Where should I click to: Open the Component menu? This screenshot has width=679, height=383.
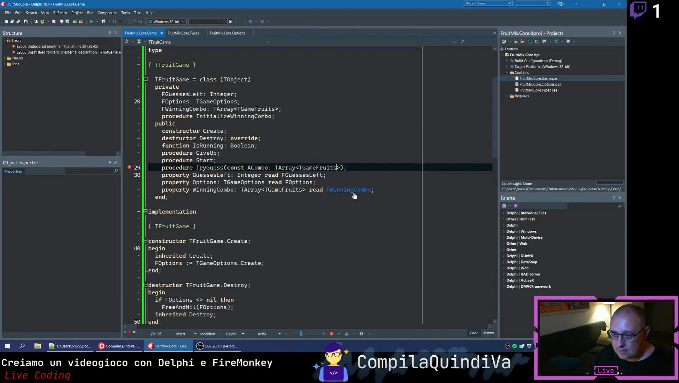107,13
